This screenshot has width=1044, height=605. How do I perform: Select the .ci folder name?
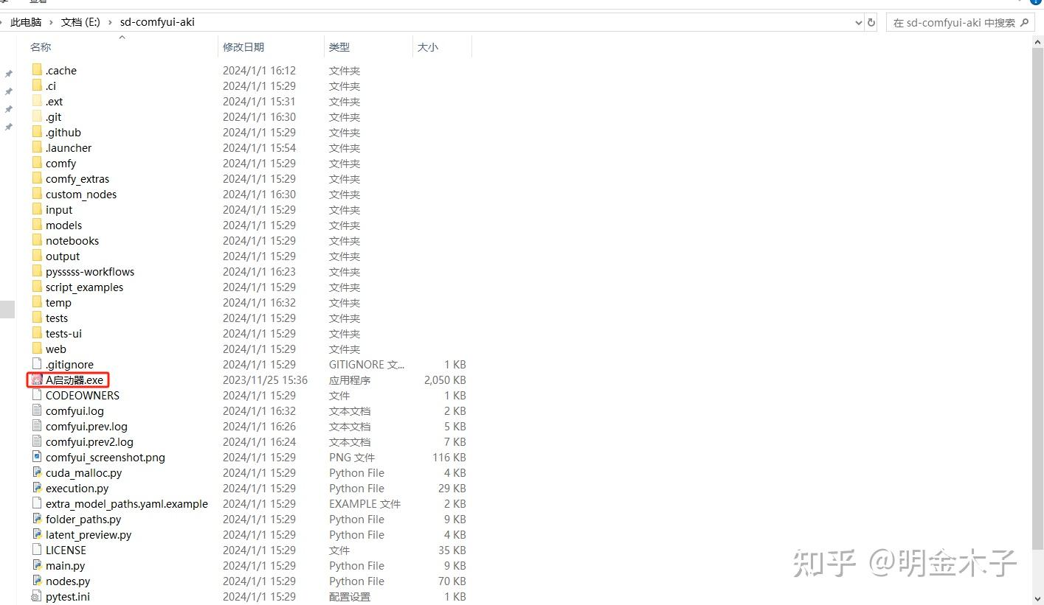tap(51, 85)
